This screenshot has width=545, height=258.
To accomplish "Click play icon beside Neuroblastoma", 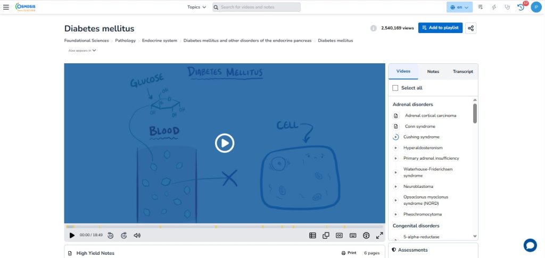I will 395,187.
